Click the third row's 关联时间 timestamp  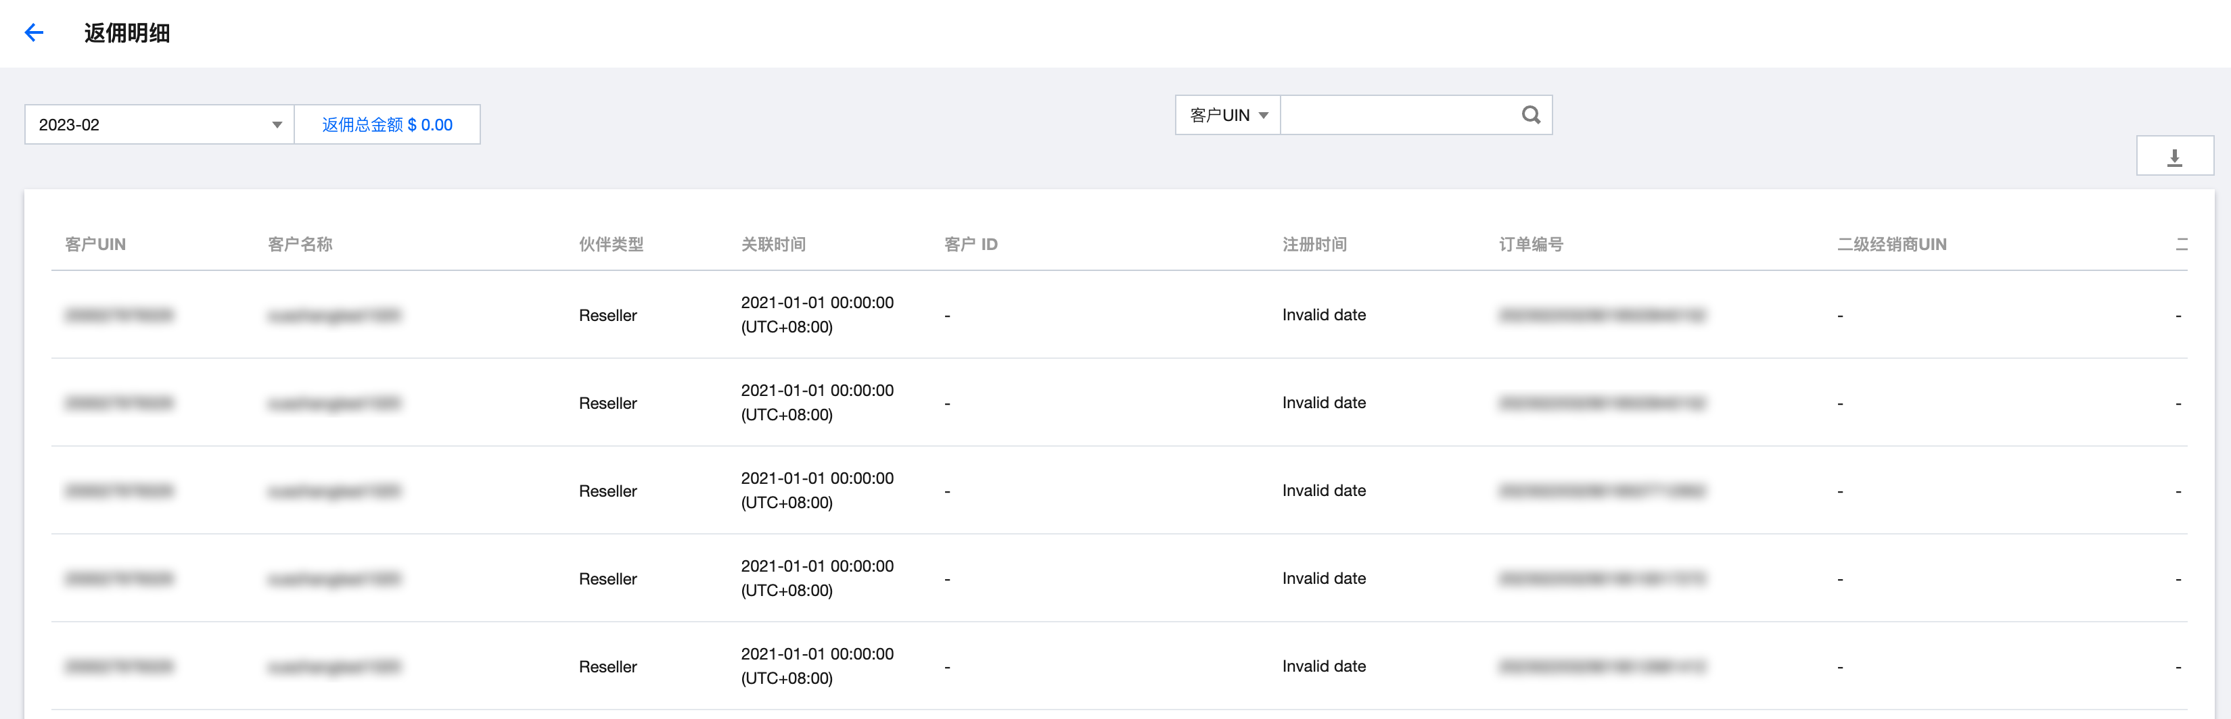[x=816, y=491]
